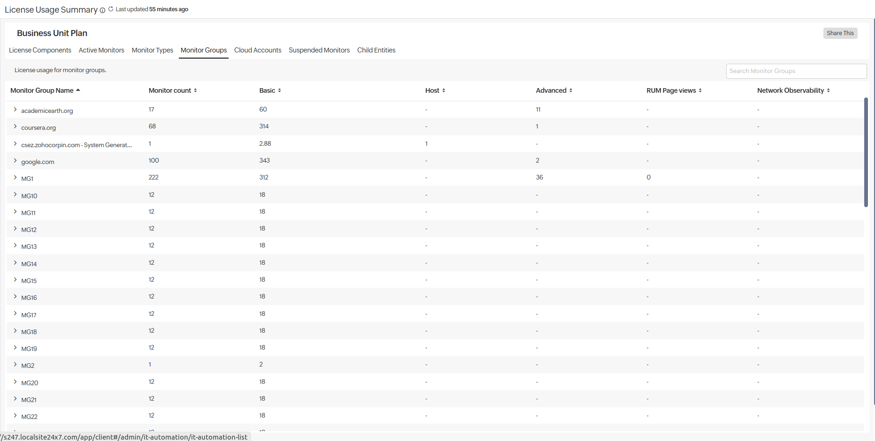Viewport: 875px width, 441px height.
Task: Expand the MG1 monitor group row
Action: coord(15,178)
